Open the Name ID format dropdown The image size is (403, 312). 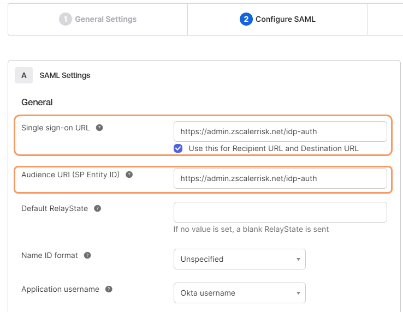coord(239,259)
